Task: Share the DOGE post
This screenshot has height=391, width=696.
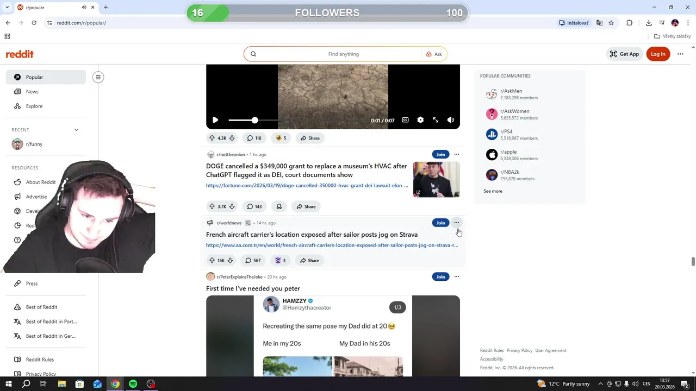Action: [306, 206]
